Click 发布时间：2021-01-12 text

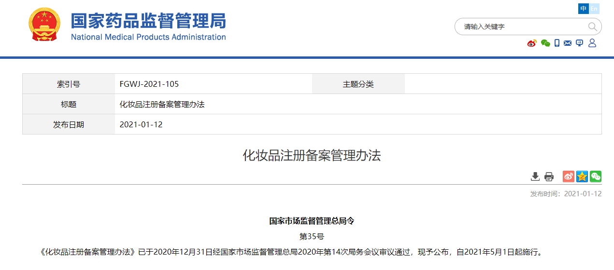[x=566, y=194]
